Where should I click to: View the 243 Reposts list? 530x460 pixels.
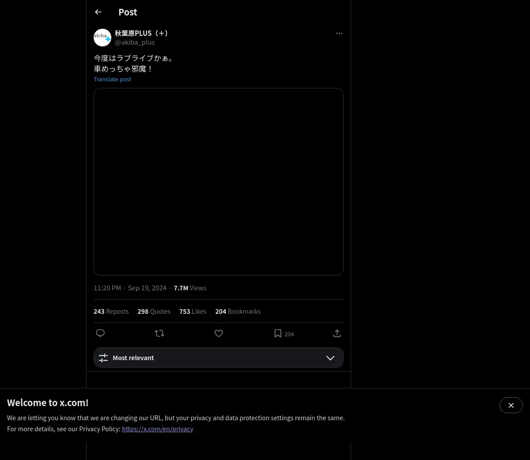111,312
